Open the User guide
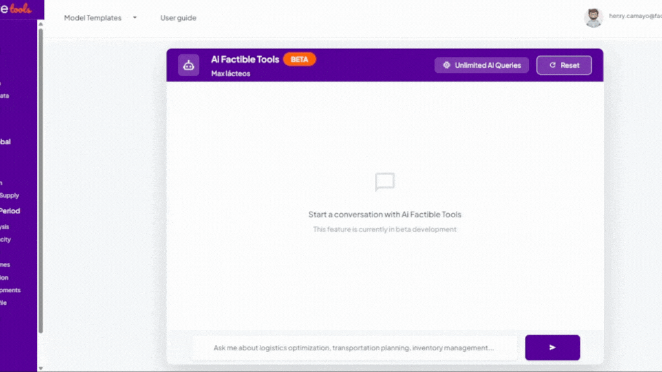662x372 pixels. coord(178,17)
